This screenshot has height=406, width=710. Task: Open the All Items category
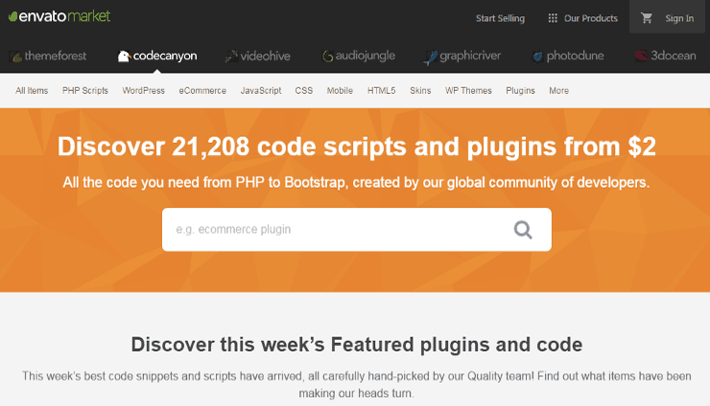(x=32, y=90)
